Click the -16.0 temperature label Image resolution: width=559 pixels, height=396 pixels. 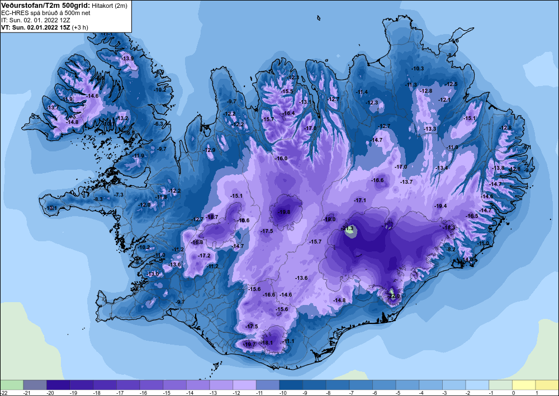pyautogui.click(x=281, y=159)
